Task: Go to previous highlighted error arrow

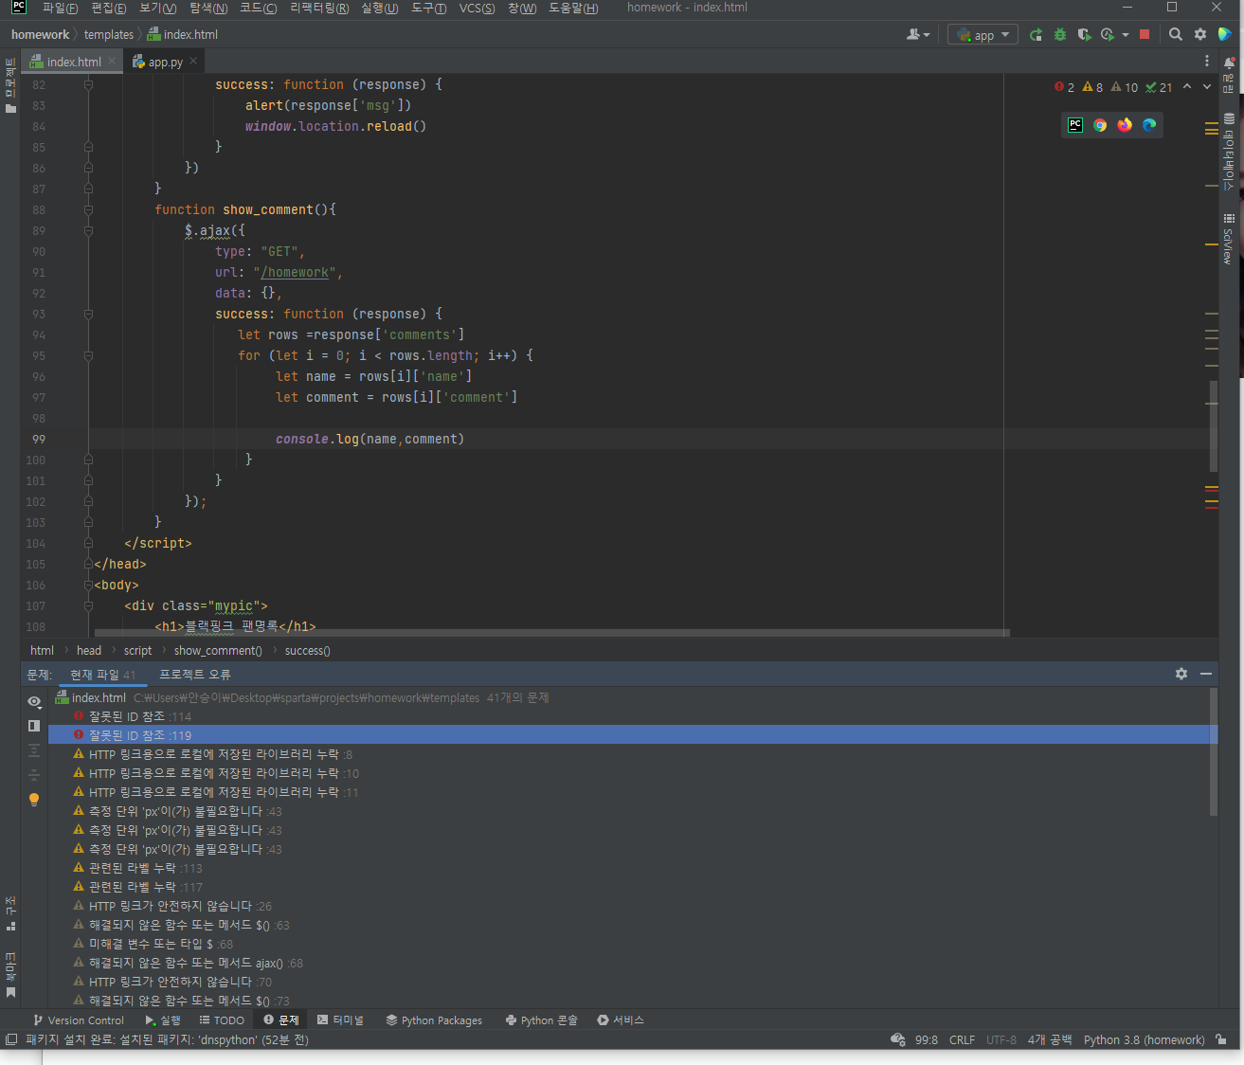Action: pos(1187,87)
